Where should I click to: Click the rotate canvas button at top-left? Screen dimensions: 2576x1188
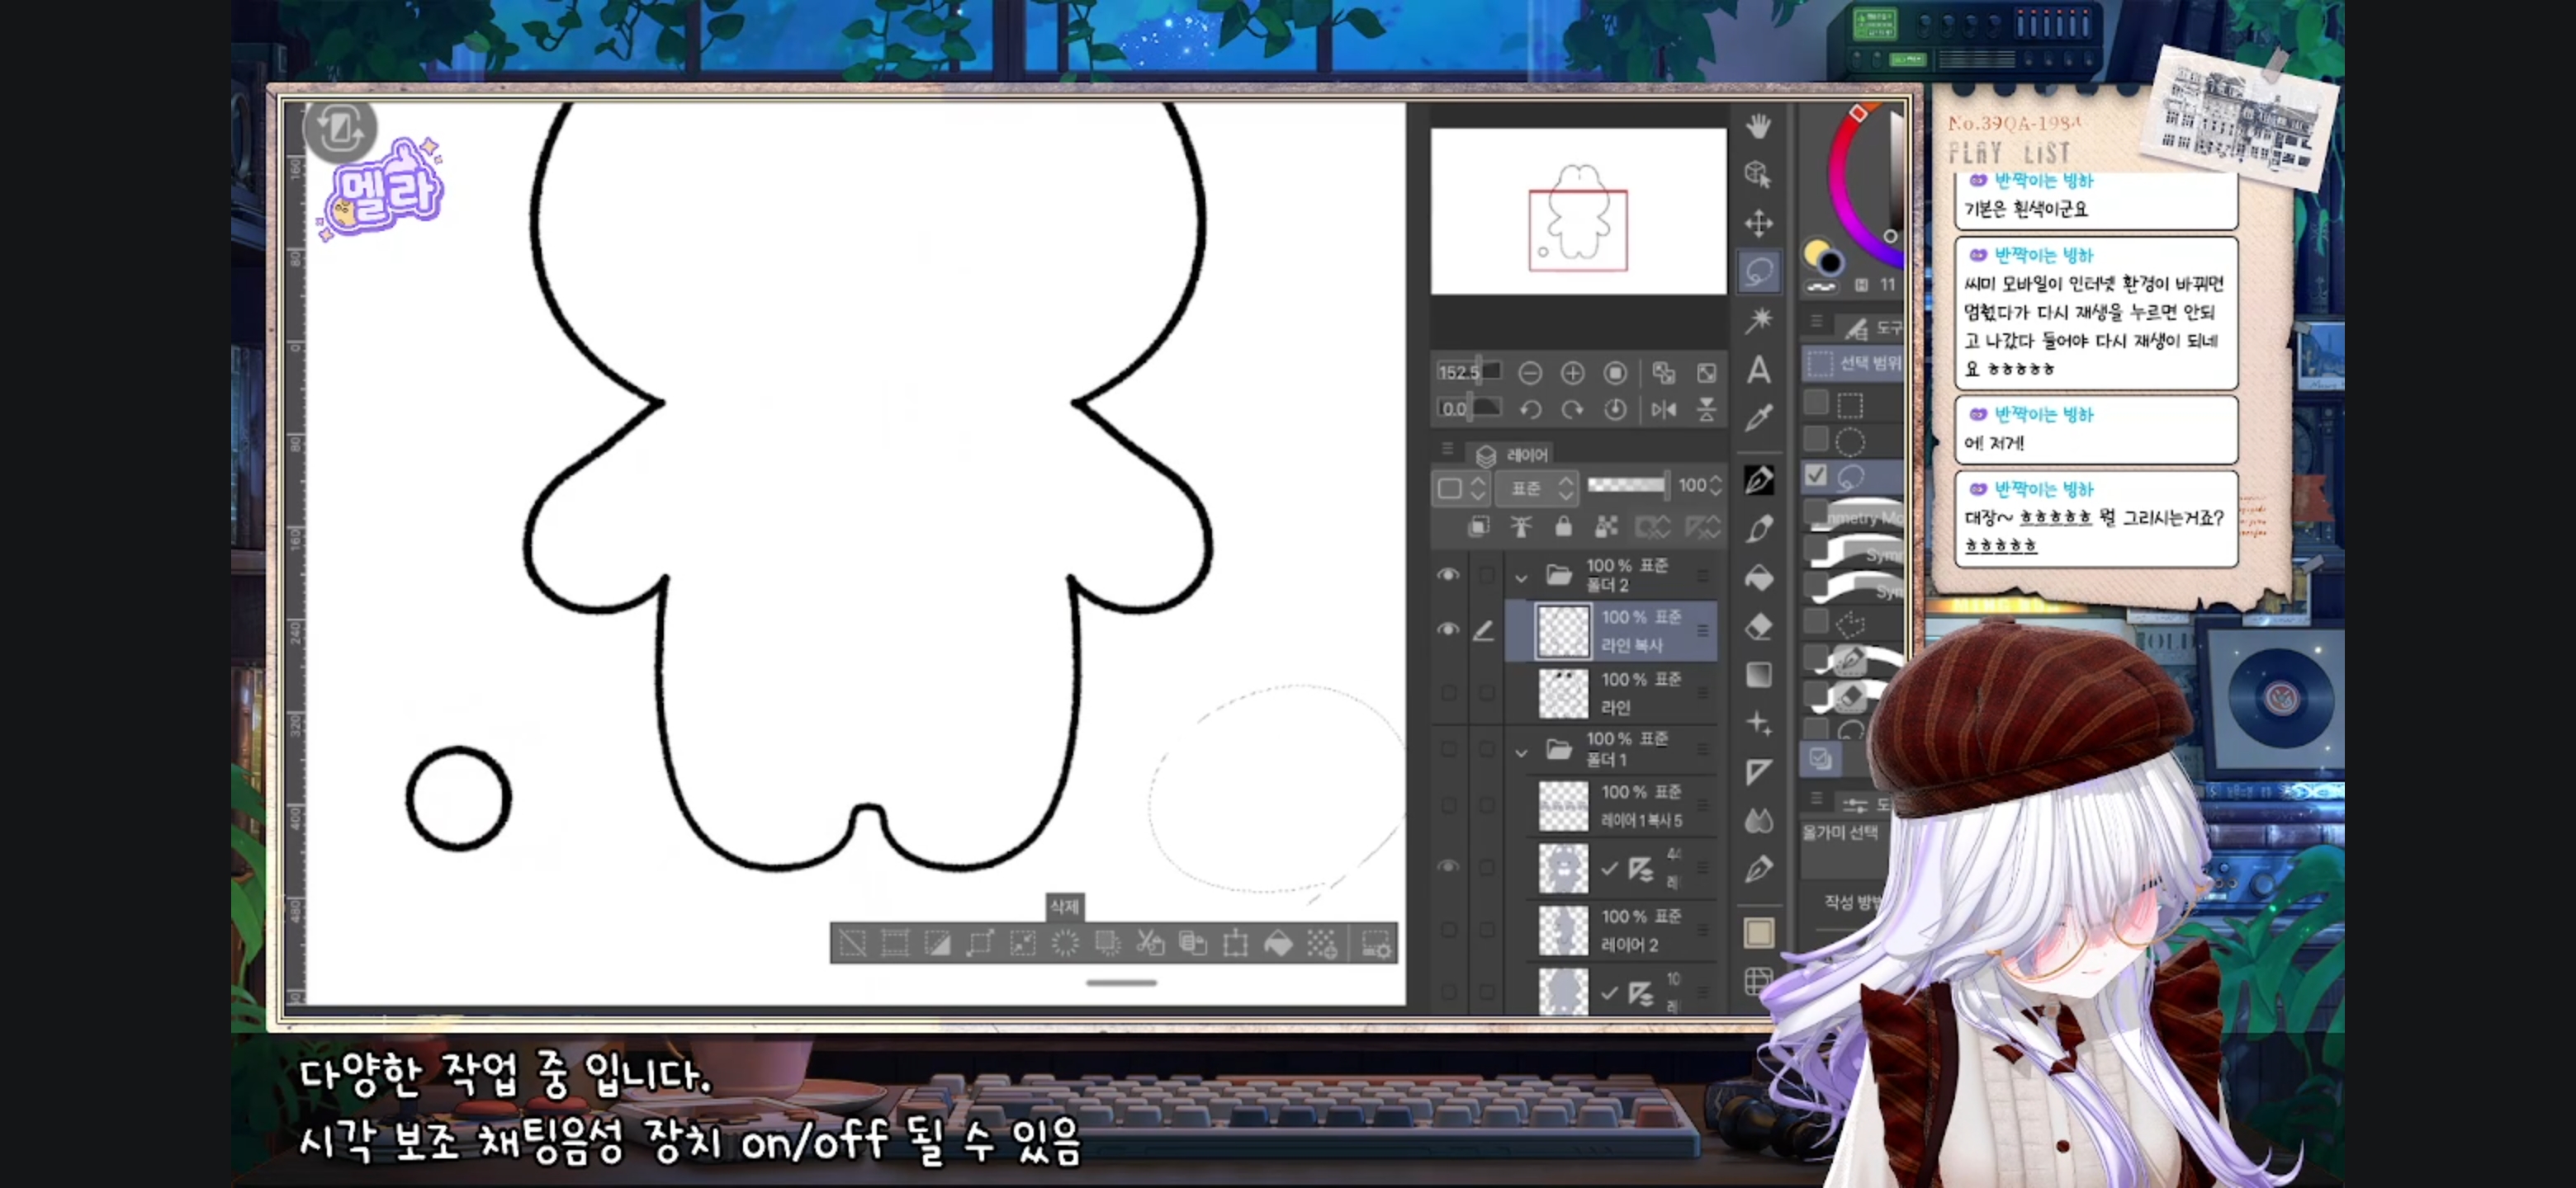(x=340, y=129)
